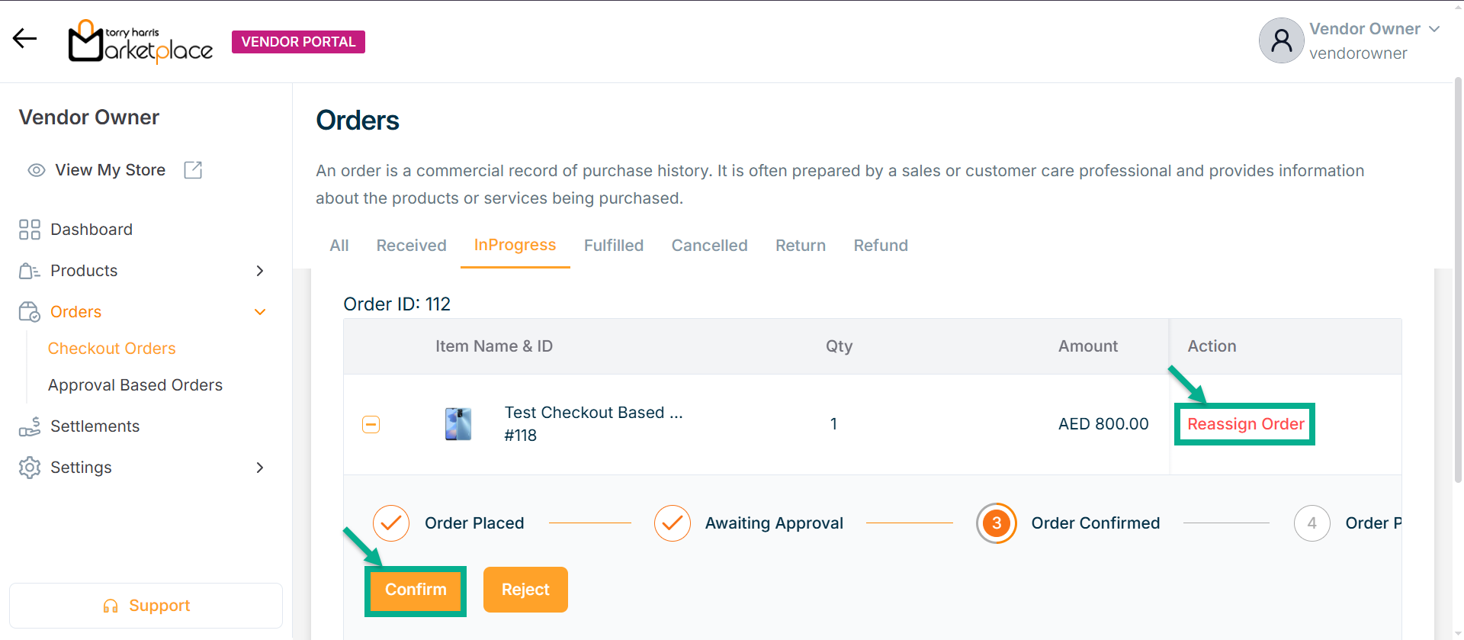The height and width of the screenshot is (640, 1464).
Task: Click the Reassign Order link
Action: [x=1245, y=424]
